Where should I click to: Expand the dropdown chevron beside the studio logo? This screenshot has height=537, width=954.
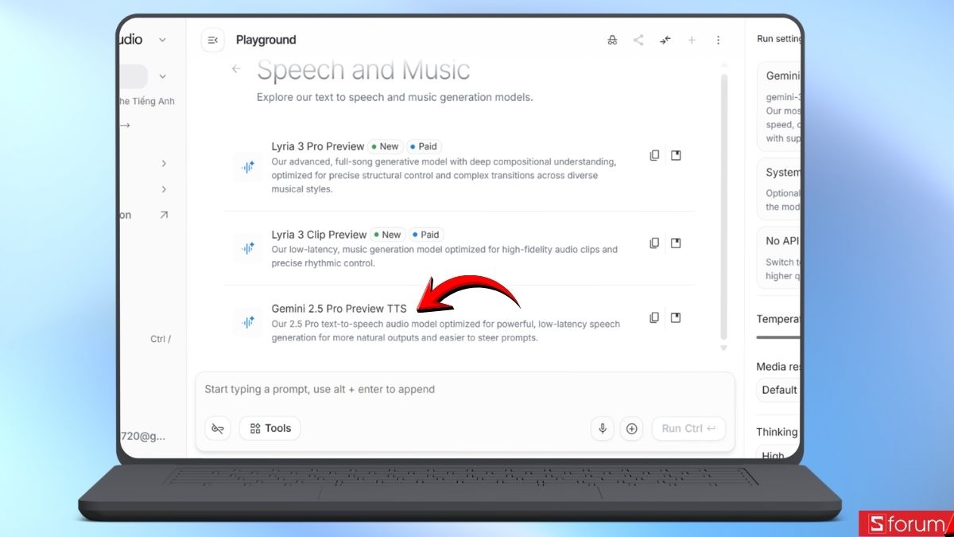162,40
